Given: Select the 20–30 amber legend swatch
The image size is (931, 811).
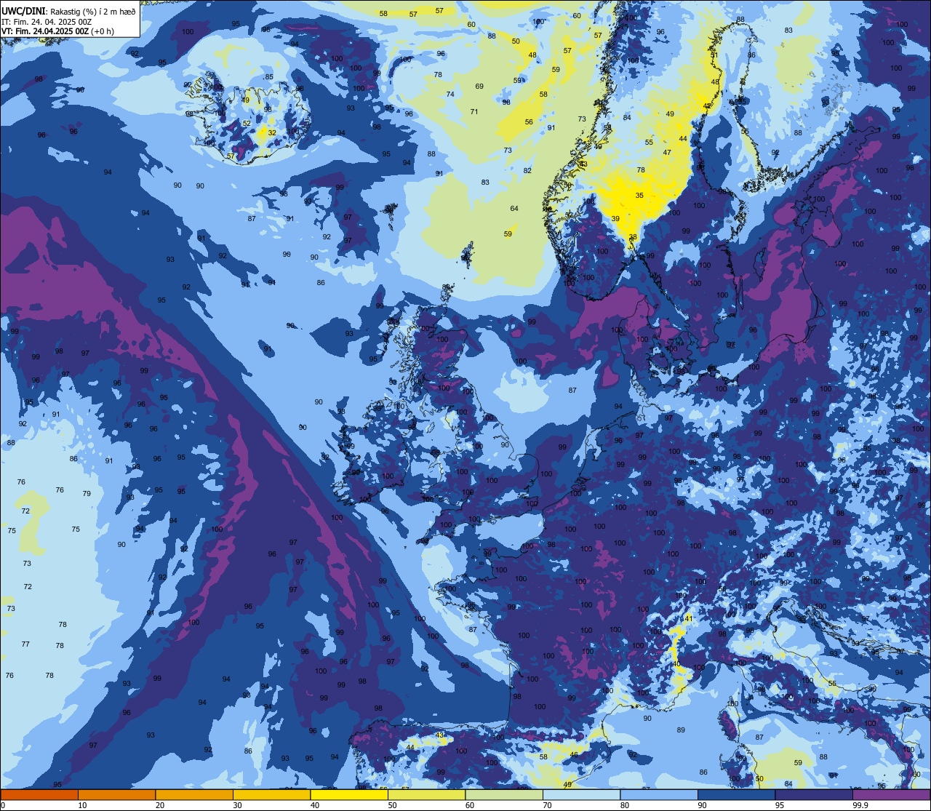Looking at the screenshot, I should point(194,794).
